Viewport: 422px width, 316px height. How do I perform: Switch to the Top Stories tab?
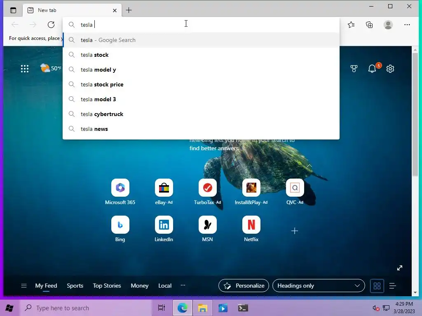click(107, 286)
